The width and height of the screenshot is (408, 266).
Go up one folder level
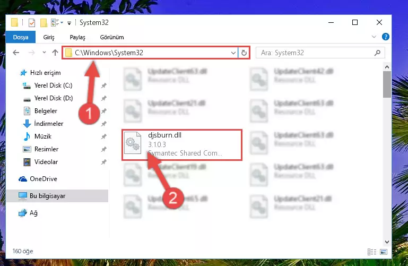point(55,53)
